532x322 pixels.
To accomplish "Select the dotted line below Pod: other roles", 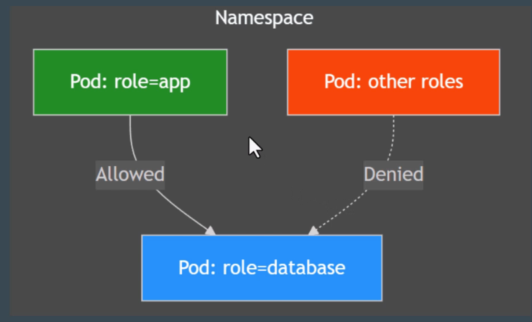I will tap(393, 137).
